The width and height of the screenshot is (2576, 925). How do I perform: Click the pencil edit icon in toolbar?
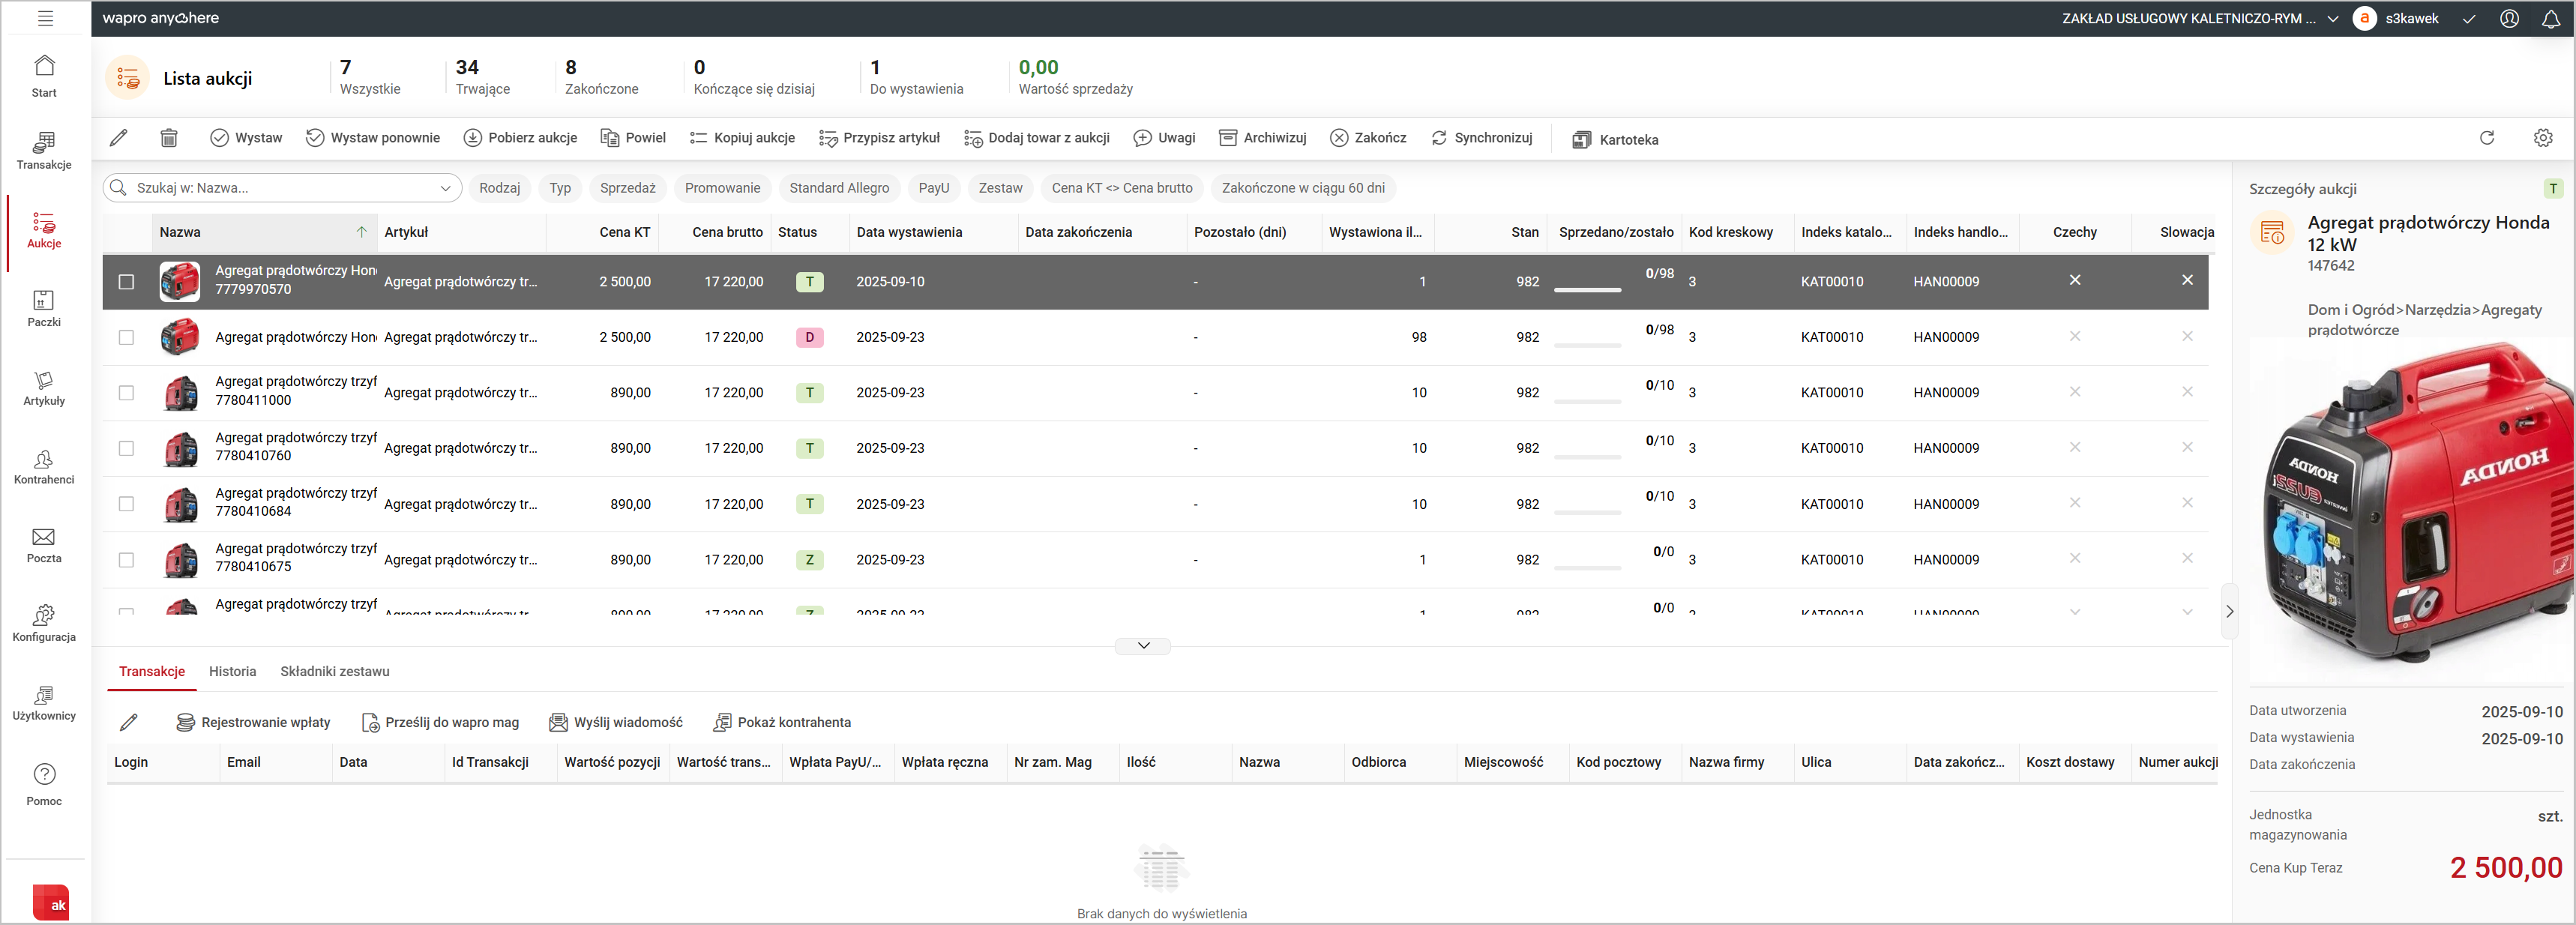tap(119, 138)
